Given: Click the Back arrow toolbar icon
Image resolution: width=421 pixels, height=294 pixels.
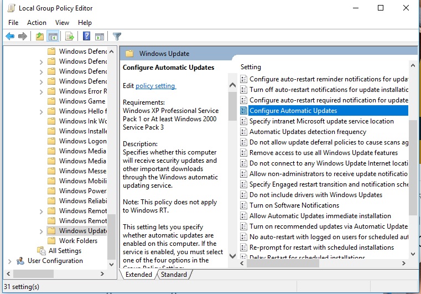Looking at the screenshot, I should [9, 37].
